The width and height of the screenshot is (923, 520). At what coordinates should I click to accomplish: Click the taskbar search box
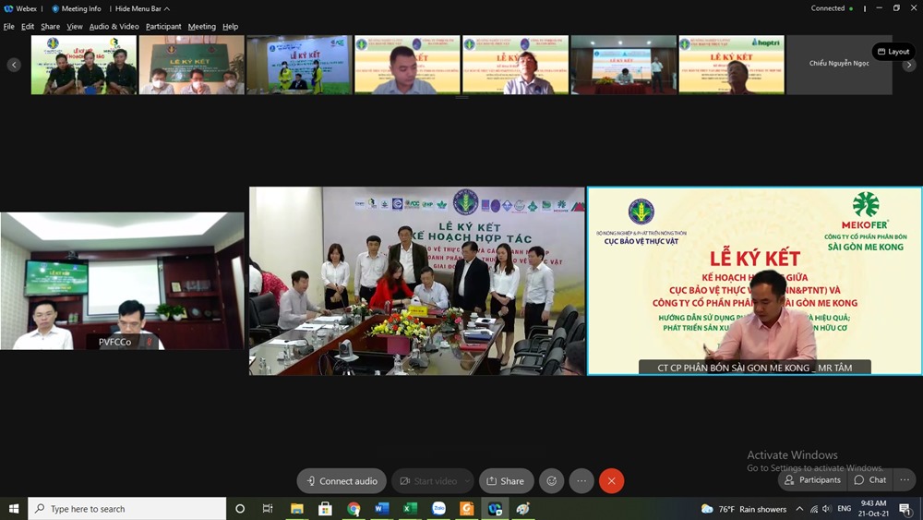127,509
